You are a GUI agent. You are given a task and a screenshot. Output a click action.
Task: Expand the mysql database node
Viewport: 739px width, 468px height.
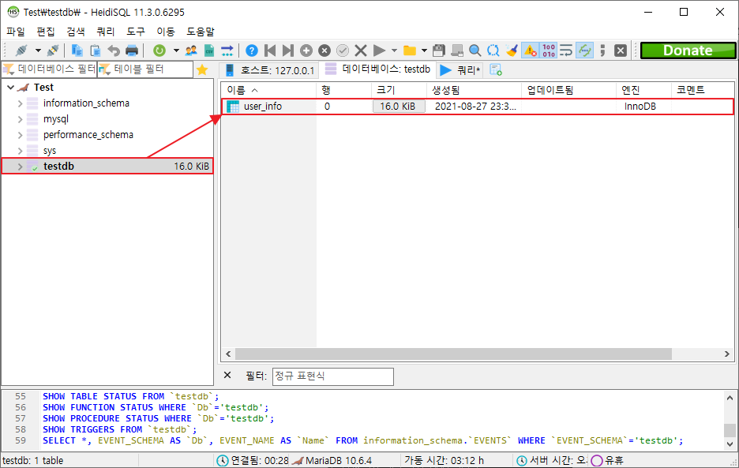[x=20, y=119]
